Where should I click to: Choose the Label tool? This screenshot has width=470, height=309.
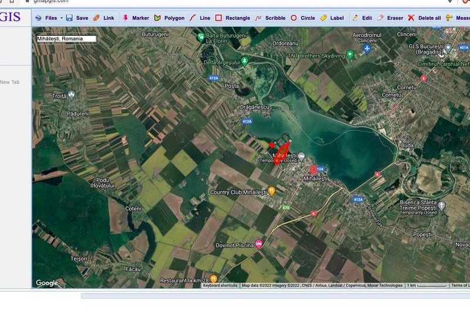coord(332,18)
